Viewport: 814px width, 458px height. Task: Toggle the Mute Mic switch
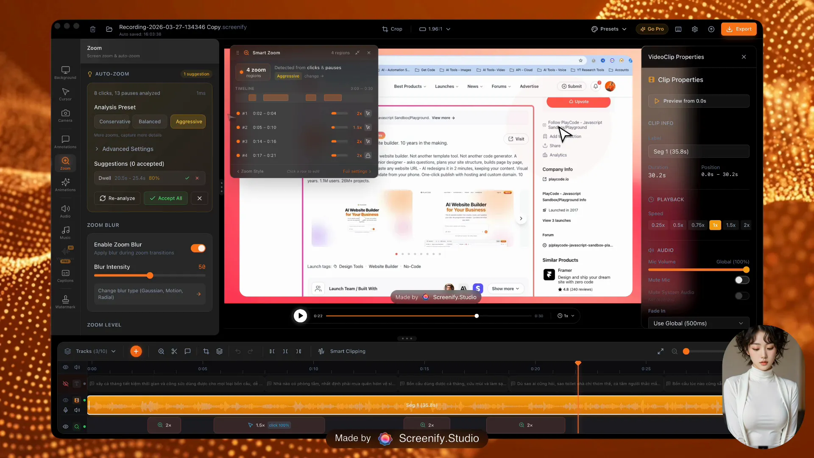pos(742,280)
